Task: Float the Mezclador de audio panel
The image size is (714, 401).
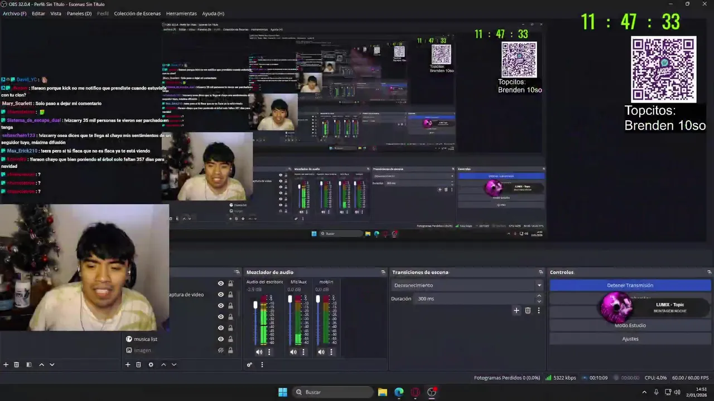Action: coord(383,272)
